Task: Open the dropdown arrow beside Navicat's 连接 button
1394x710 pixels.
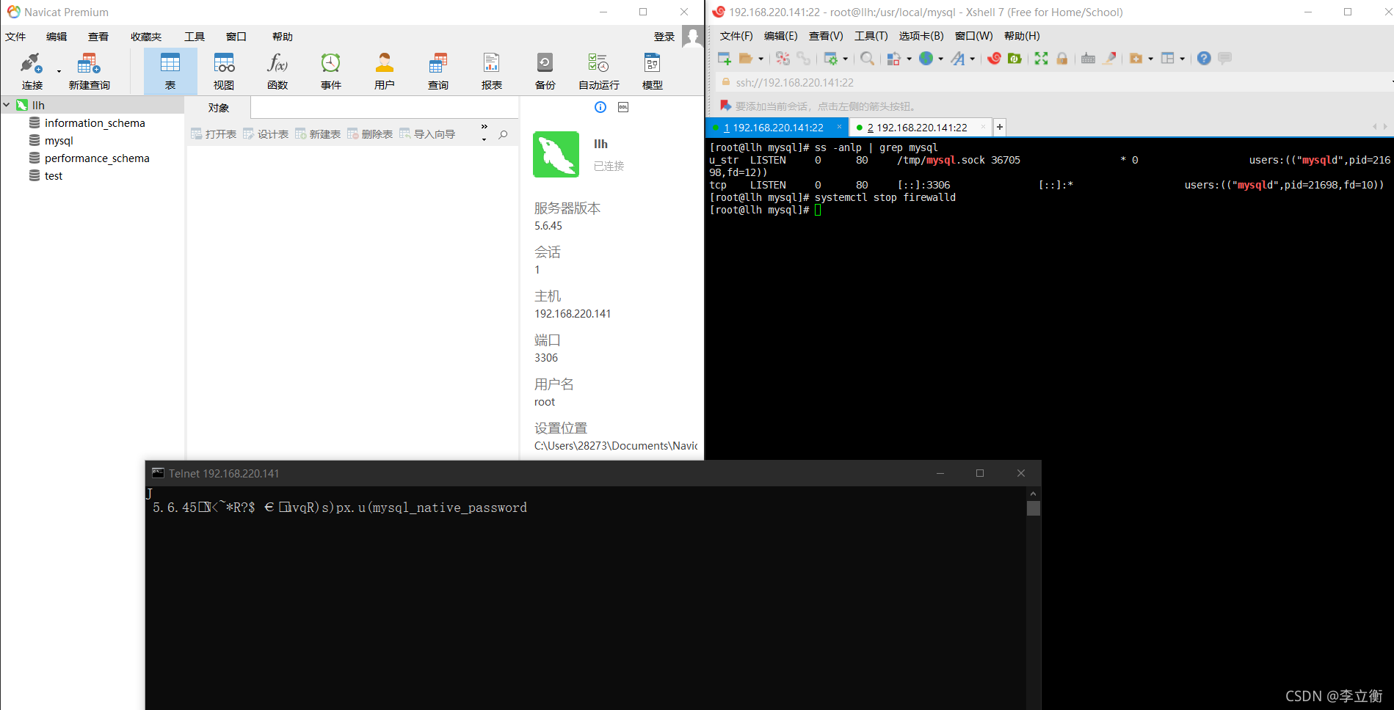Action: 59,71
